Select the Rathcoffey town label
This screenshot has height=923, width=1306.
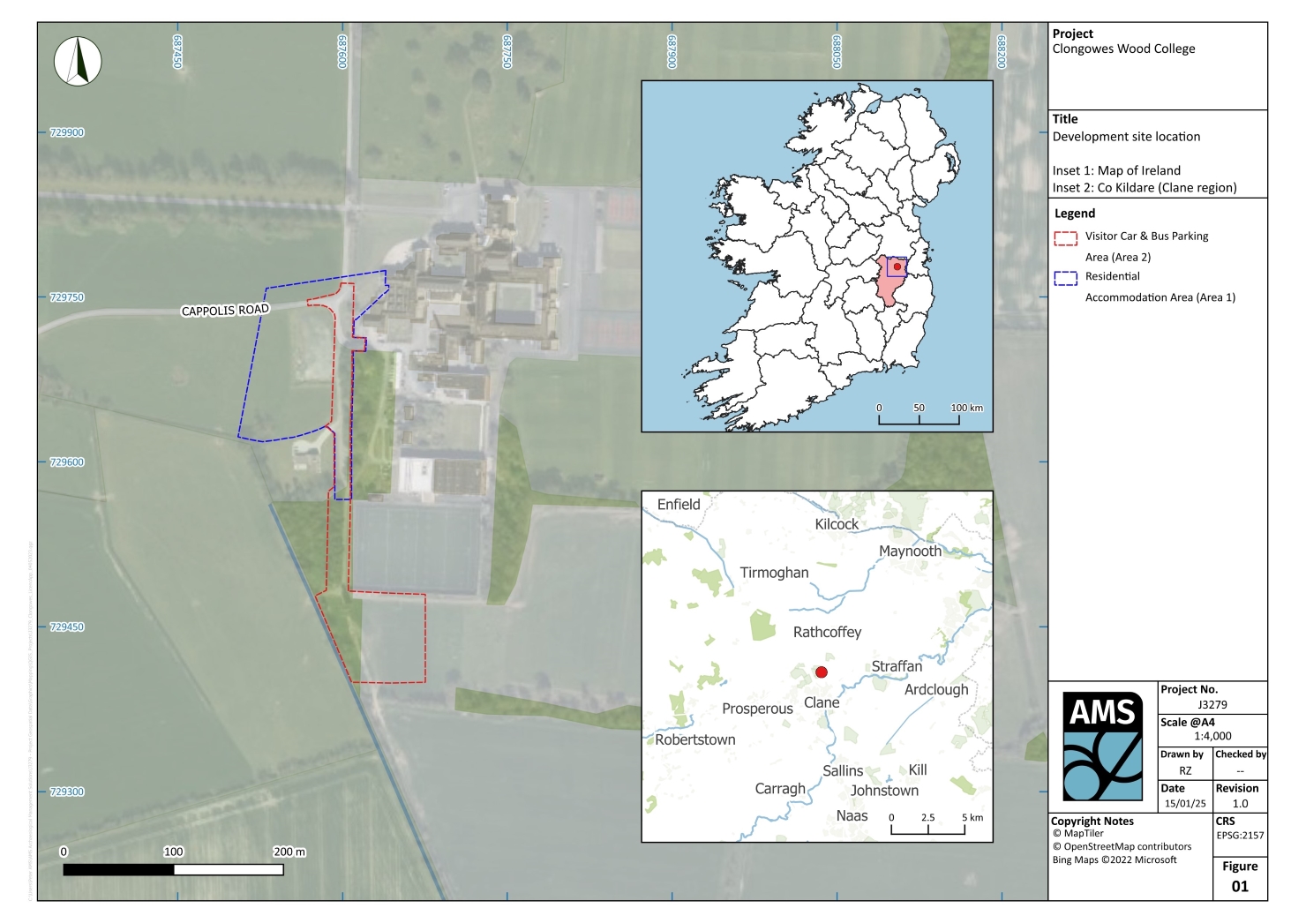click(827, 632)
